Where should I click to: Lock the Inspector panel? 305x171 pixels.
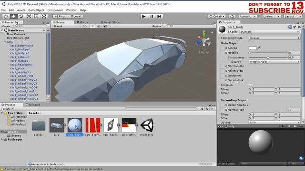[298, 22]
